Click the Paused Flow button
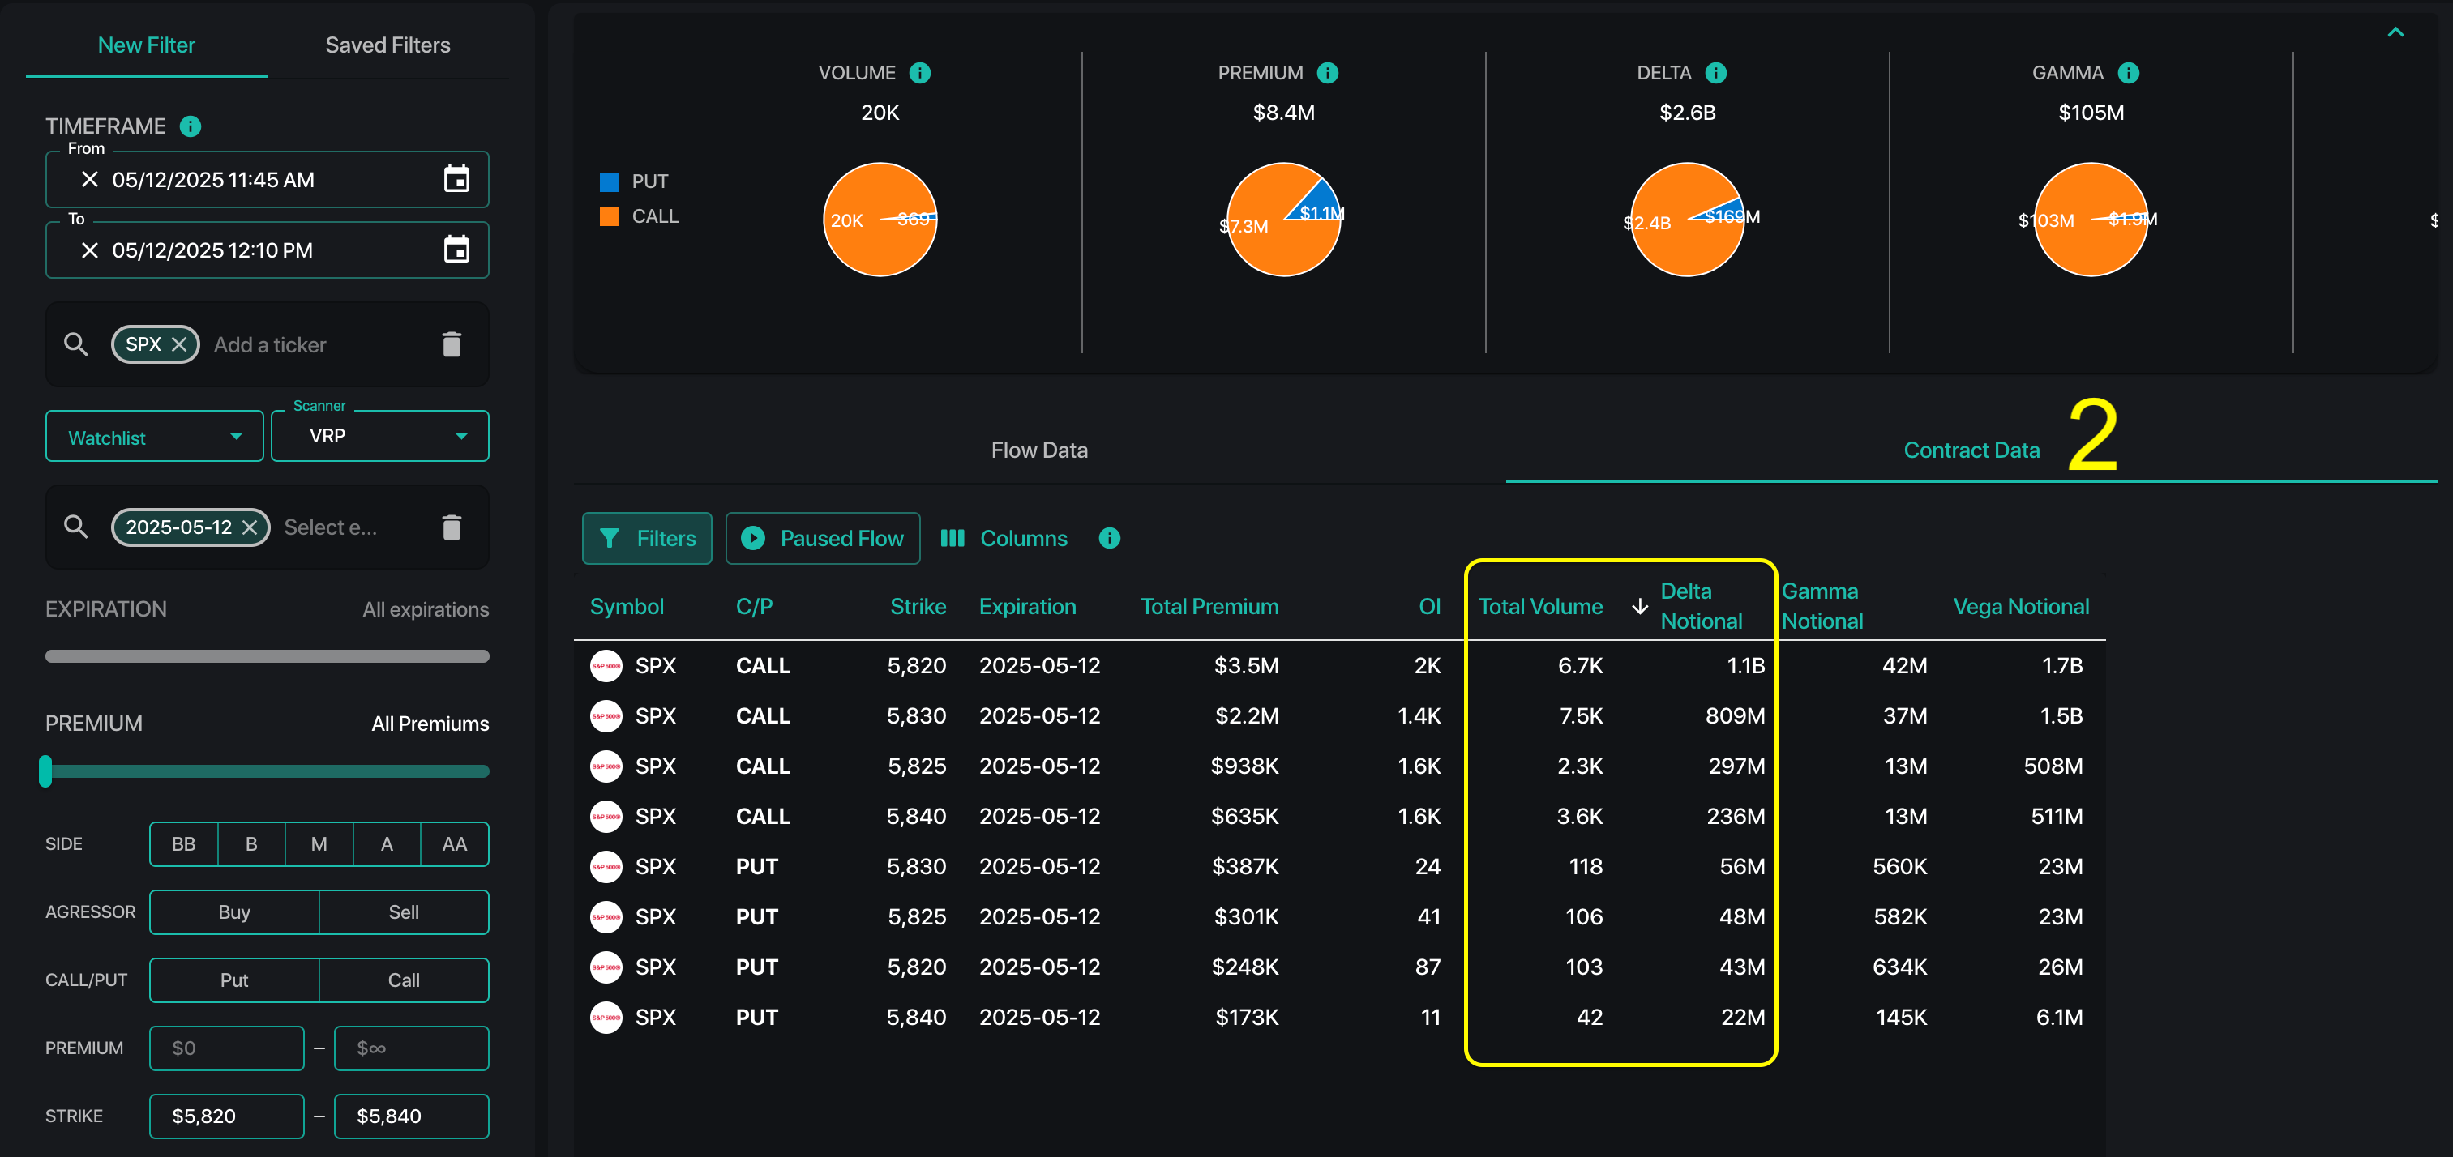This screenshot has height=1157, width=2453. click(822, 539)
